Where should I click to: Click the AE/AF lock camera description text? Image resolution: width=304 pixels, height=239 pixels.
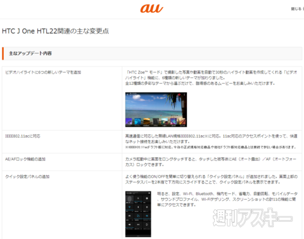point(211,162)
